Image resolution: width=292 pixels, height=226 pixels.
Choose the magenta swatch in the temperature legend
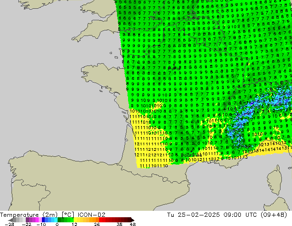37,220
